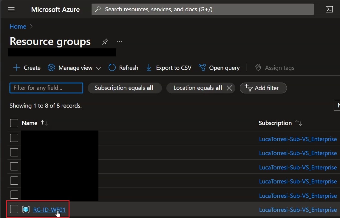Go to the Home breadcrumb link

pos(18,27)
